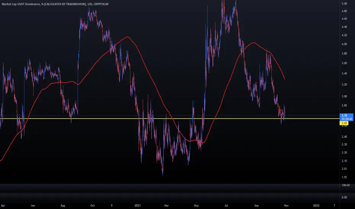Click the May label on time axis
Image resolution: width=355 pixels, height=209 pixels.
click(196, 206)
